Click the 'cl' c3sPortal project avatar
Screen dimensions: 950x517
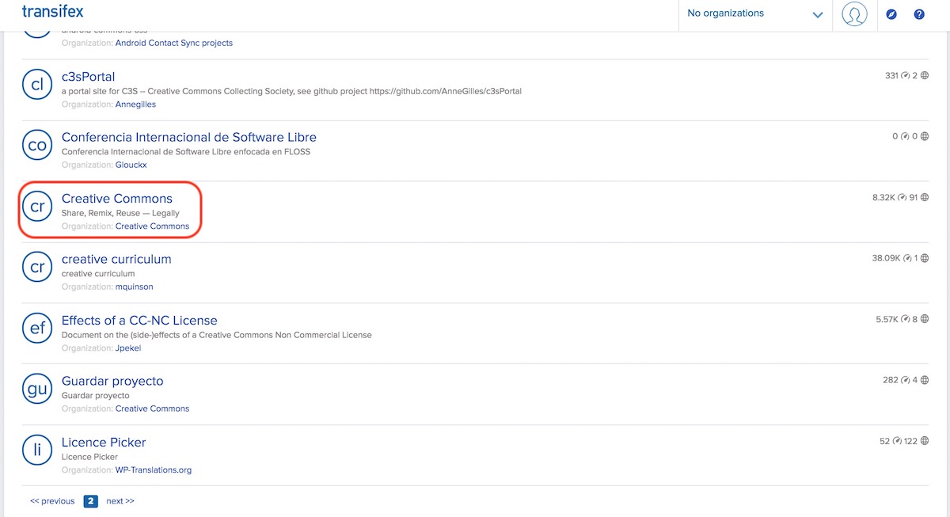coord(37,83)
